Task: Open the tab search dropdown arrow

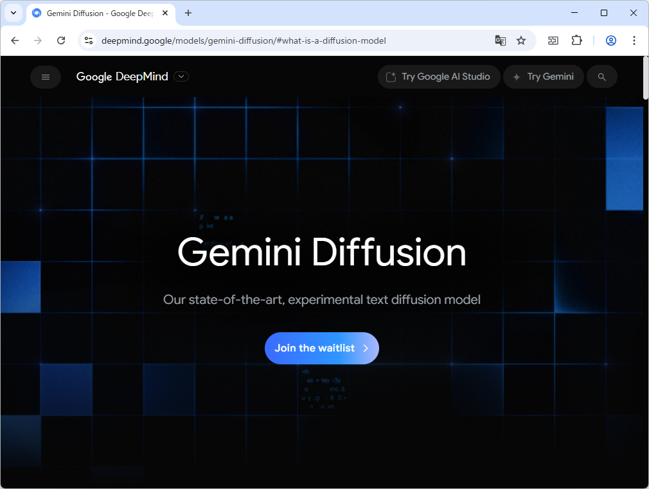Action: [13, 13]
